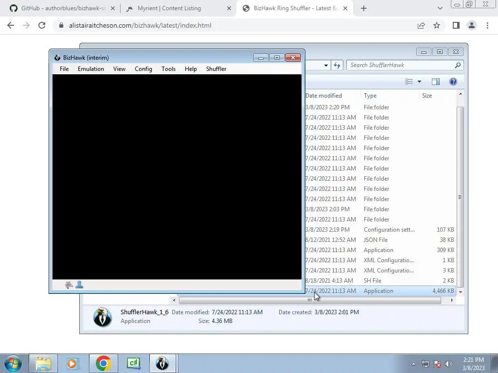Image resolution: width=498 pixels, height=373 pixels.
Task: Click the BizHawk status bar controller icon
Action: pos(69,285)
